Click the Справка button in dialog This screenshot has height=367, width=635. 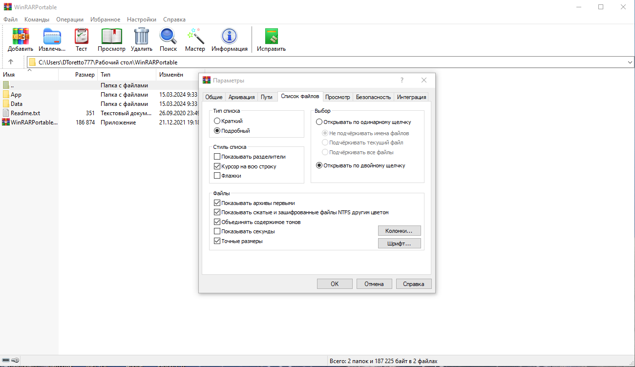coord(414,284)
